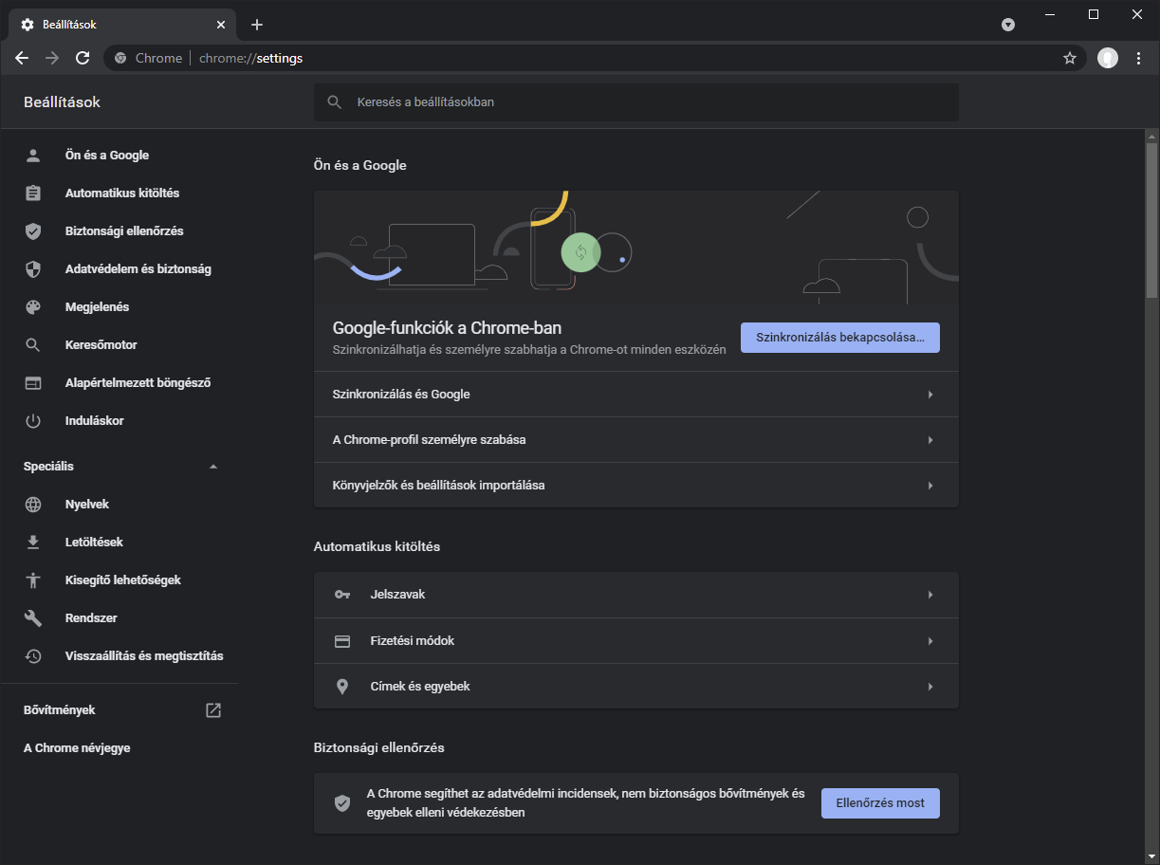
Task: Click the Ellenőrzés most button
Action: coord(880,803)
